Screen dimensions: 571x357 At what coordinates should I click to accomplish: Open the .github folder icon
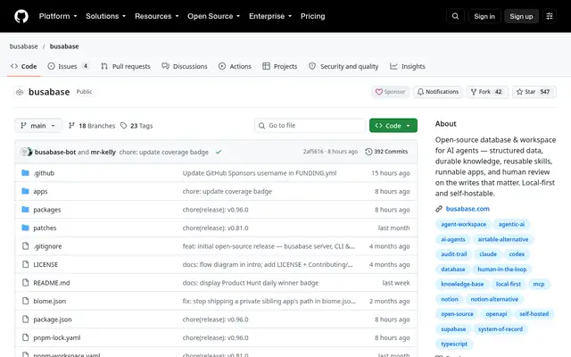pos(25,173)
